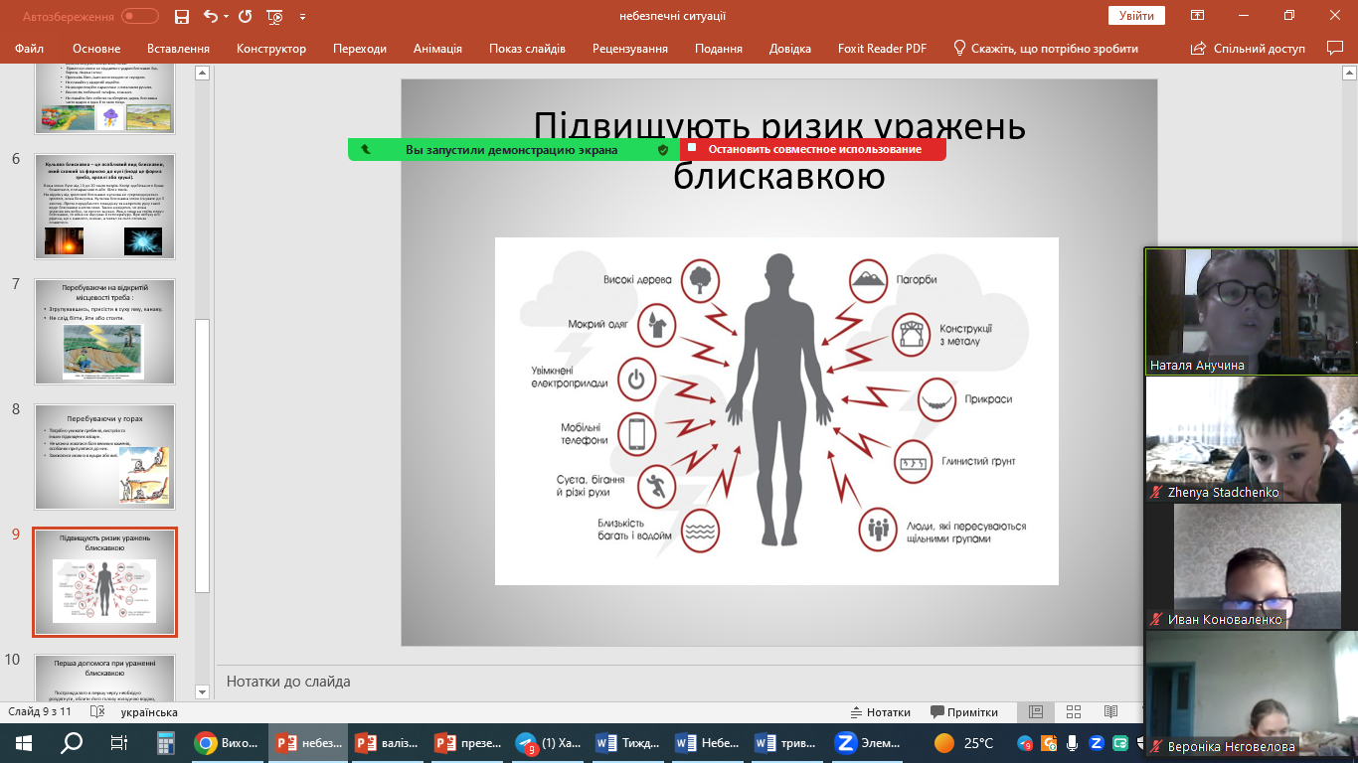Click the Zoom screen-share security shield icon
The height and width of the screenshot is (763, 1358).
click(663, 150)
